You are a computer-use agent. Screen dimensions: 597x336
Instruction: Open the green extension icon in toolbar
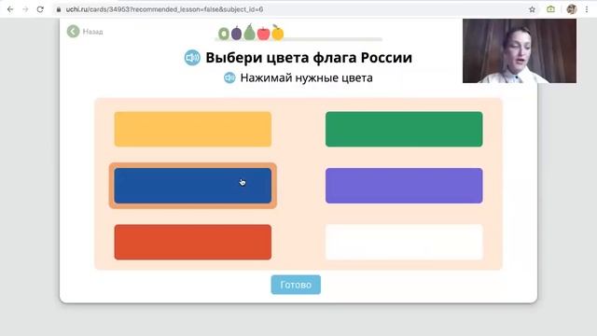click(550, 9)
